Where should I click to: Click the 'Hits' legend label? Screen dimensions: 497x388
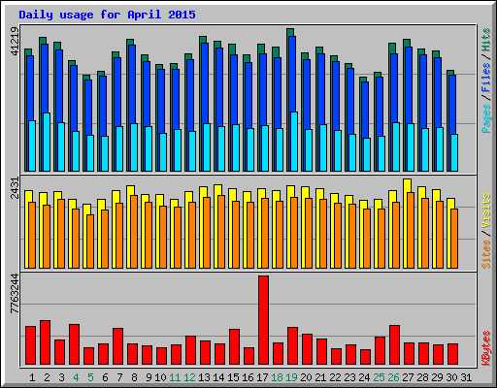point(486,40)
